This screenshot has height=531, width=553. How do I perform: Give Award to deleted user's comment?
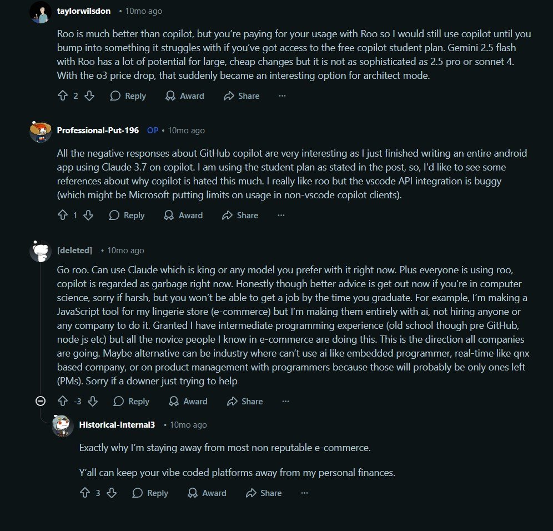point(188,402)
